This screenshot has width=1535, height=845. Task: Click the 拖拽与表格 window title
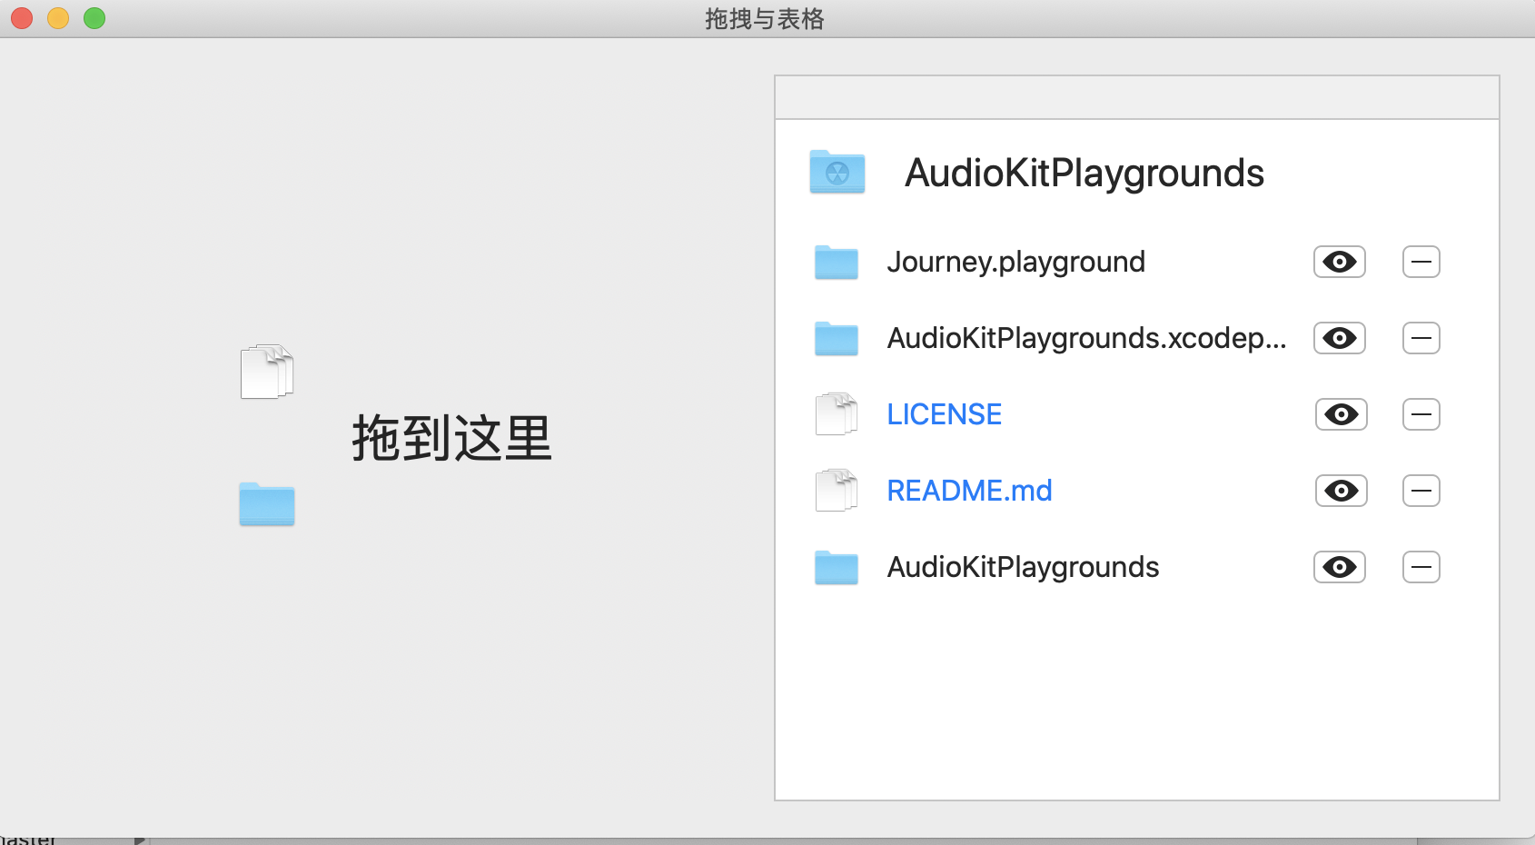click(765, 19)
